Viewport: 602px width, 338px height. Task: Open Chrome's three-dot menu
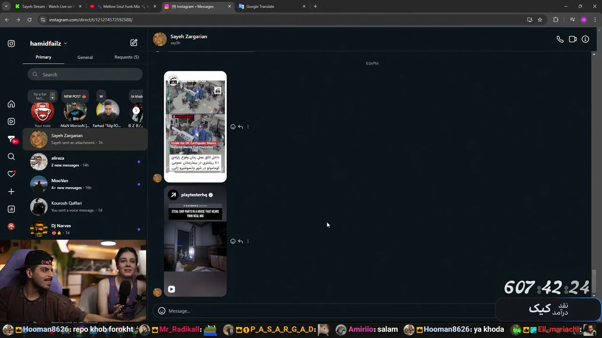click(595, 20)
